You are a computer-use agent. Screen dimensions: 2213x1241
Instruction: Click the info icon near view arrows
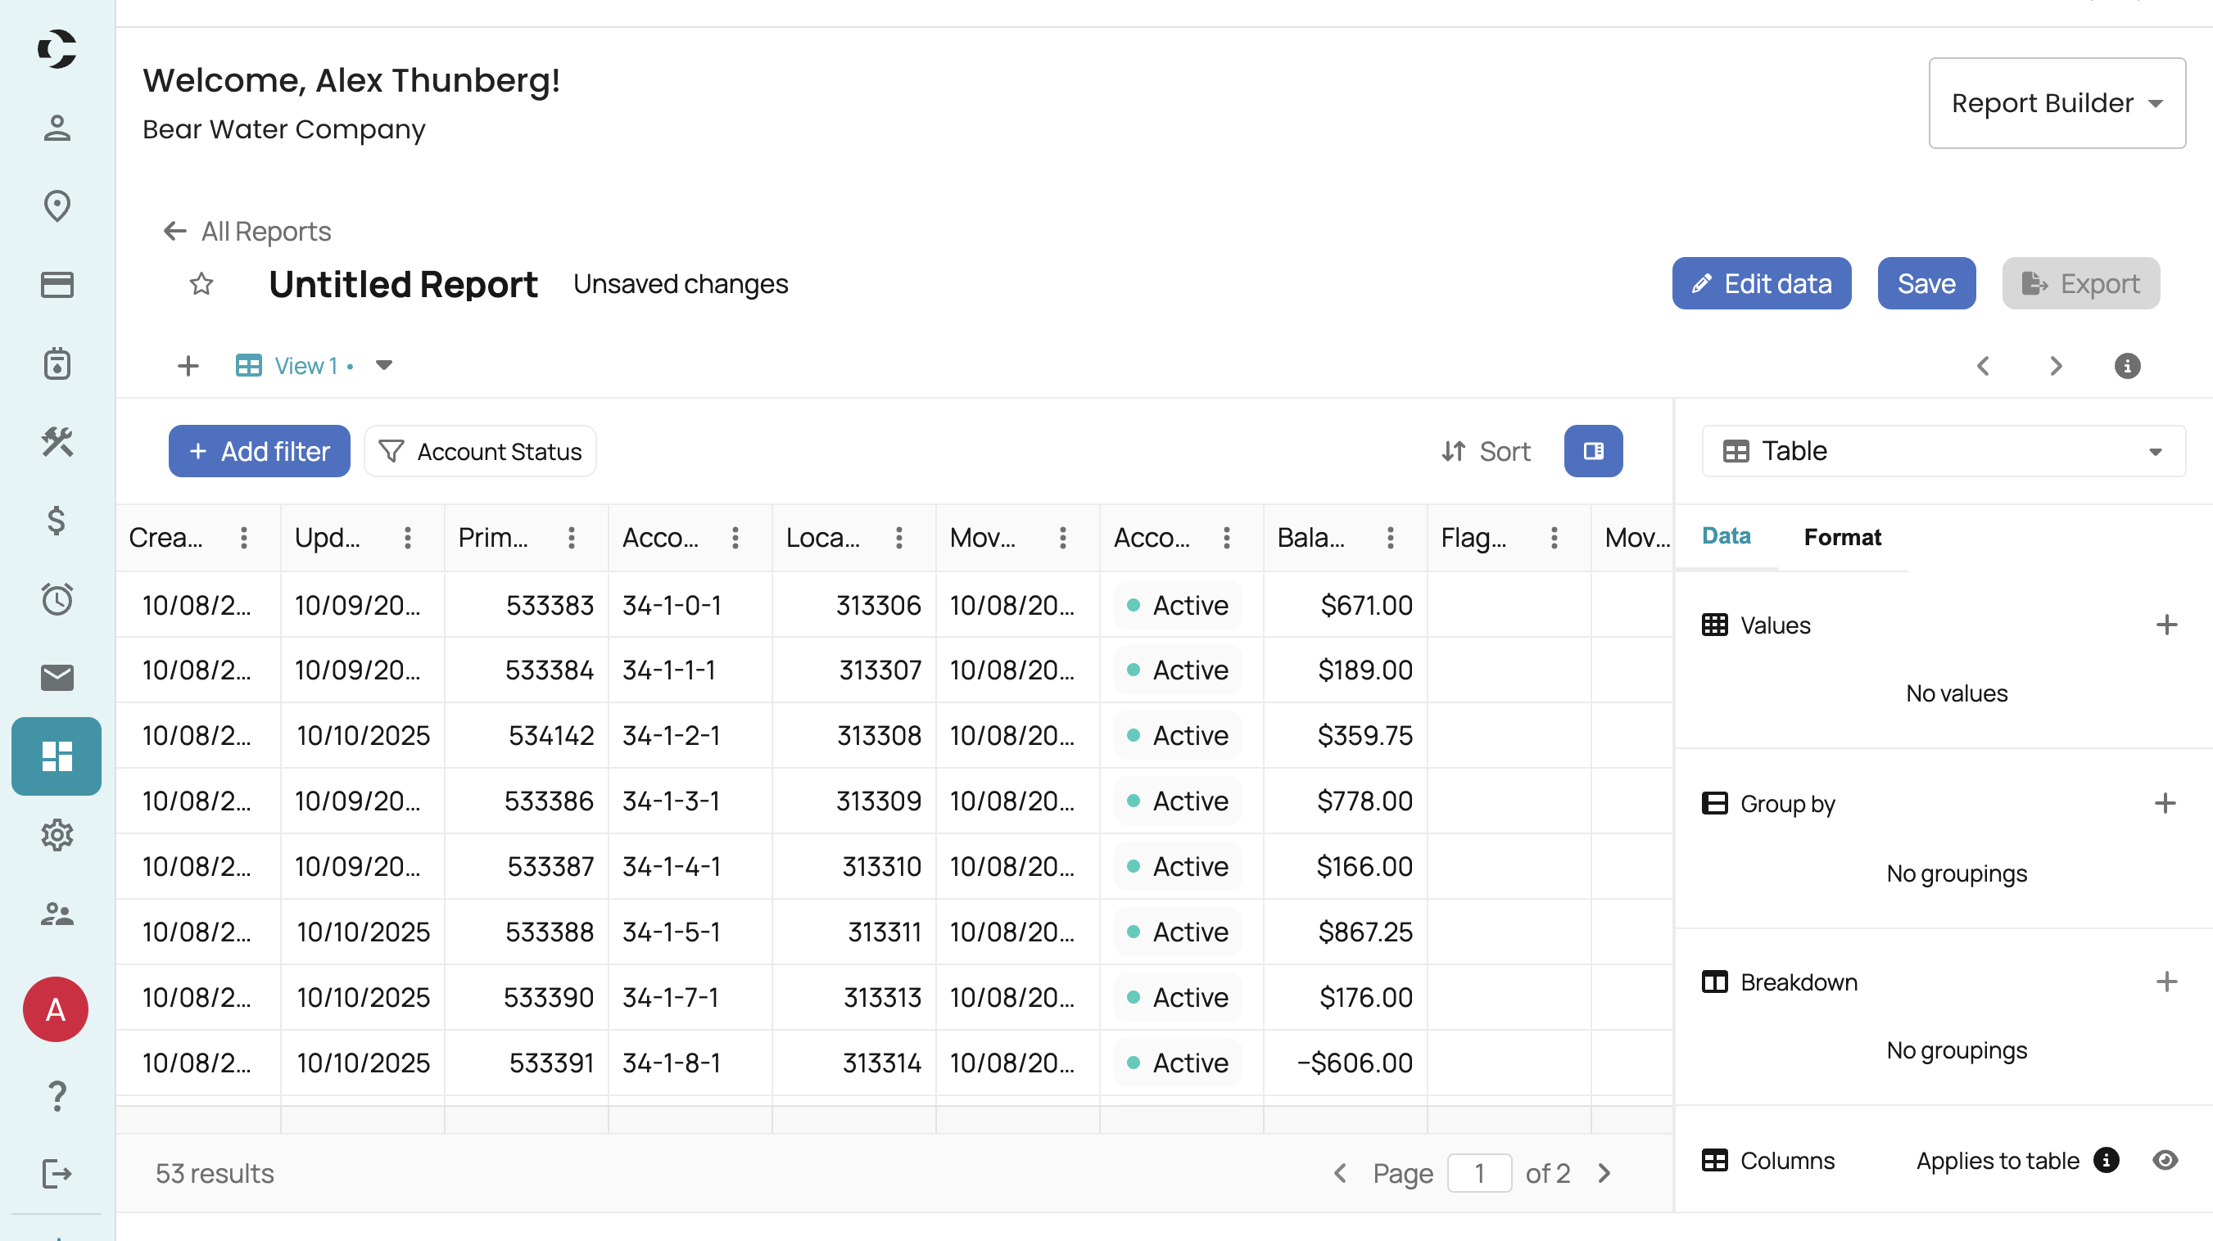pos(2126,366)
